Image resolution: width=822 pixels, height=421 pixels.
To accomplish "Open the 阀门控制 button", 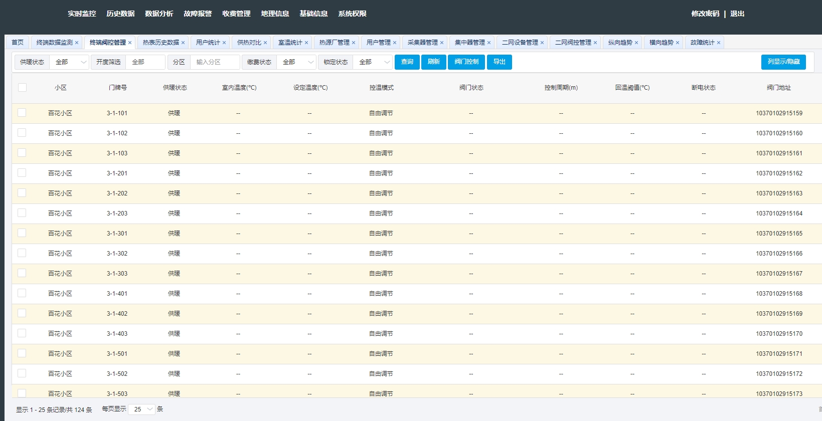I will click(466, 62).
